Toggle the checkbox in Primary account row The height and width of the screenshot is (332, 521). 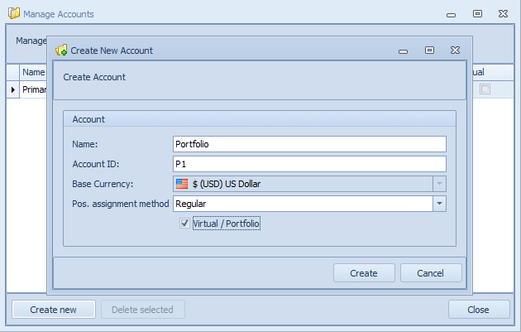(485, 89)
